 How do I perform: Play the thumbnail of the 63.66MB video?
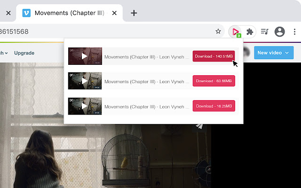click(x=85, y=81)
